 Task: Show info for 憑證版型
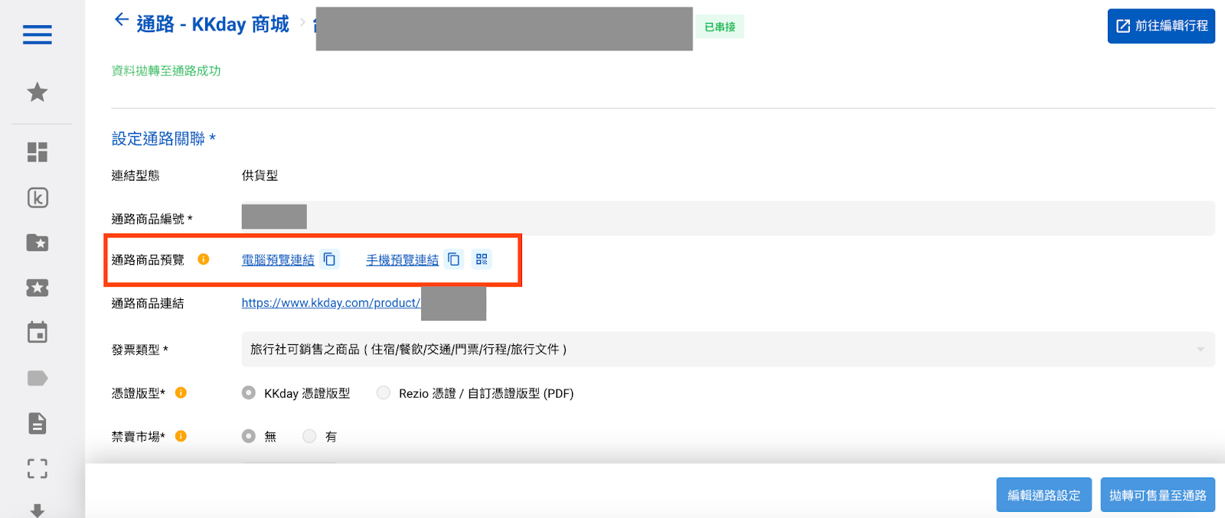click(x=181, y=393)
